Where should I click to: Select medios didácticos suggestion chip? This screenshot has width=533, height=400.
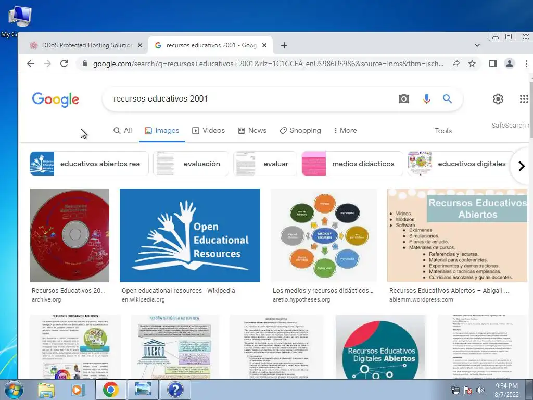[x=352, y=164]
